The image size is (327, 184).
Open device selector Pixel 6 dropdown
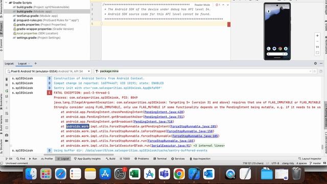49,72
